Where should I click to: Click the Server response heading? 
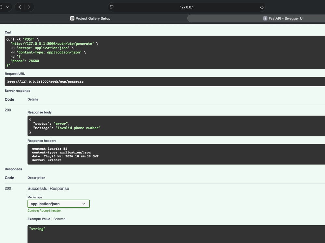tap(18, 91)
